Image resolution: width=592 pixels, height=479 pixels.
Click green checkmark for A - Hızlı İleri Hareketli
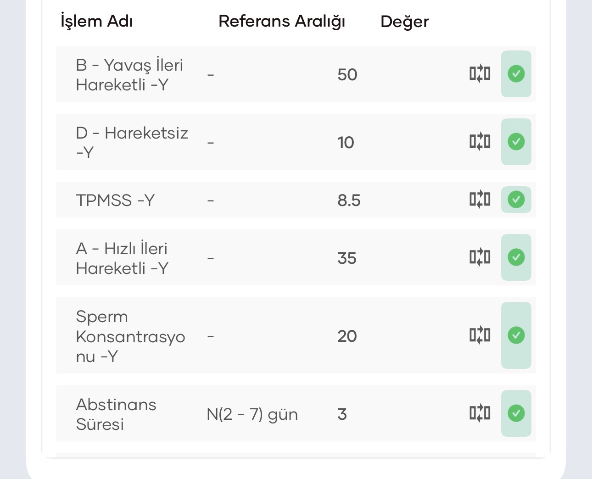pyautogui.click(x=516, y=257)
